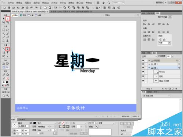Collapse the 网页层 layer folder

click(x=149, y=61)
